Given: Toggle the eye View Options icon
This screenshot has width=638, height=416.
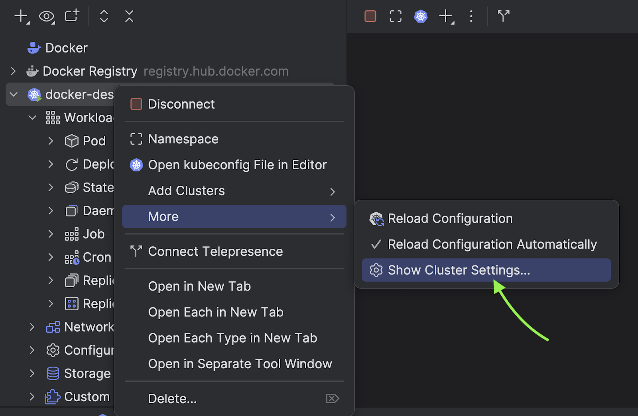Looking at the screenshot, I should pos(47,16).
